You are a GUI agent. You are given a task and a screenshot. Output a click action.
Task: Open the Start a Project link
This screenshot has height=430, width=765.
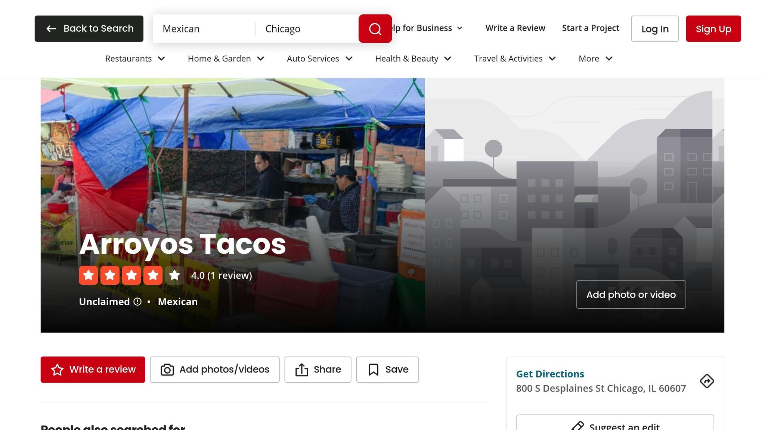[x=591, y=28]
